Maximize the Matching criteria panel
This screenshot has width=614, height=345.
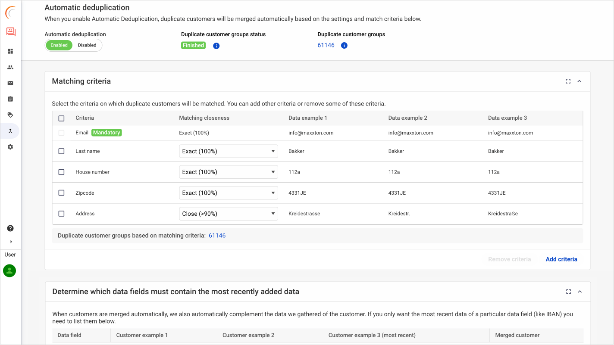568,81
